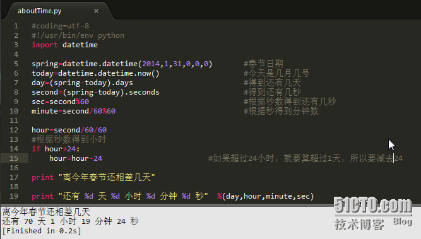Click the 'sec=second%60' line

pos(60,102)
